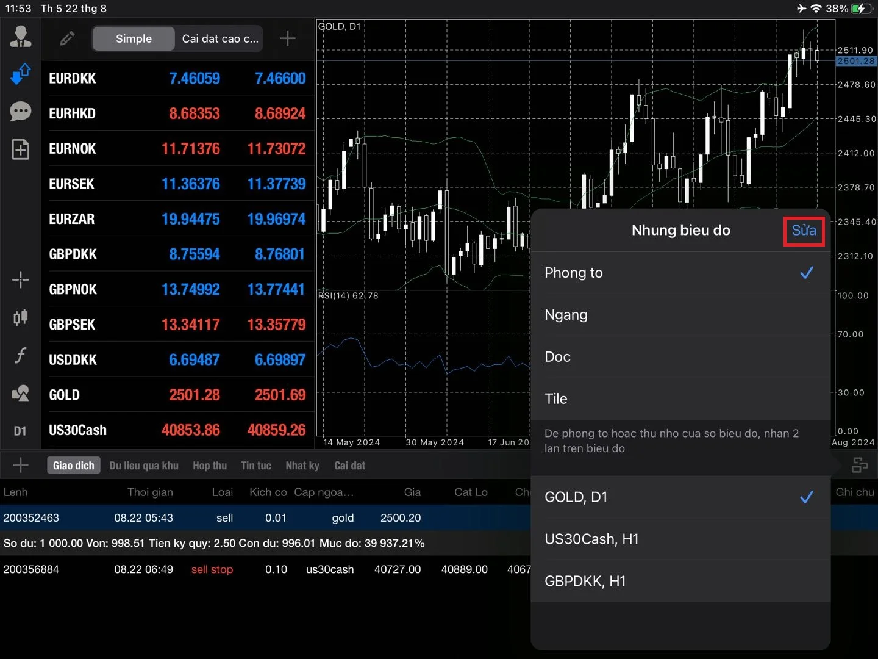Switch to the GBPDKK, H1 chart

pyautogui.click(x=680, y=582)
